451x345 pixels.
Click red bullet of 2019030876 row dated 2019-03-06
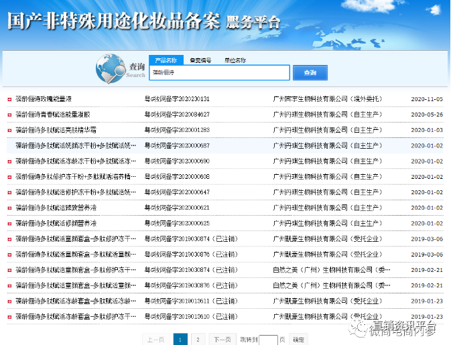pyautogui.click(x=9, y=255)
